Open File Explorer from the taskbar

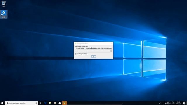(50, 103)
